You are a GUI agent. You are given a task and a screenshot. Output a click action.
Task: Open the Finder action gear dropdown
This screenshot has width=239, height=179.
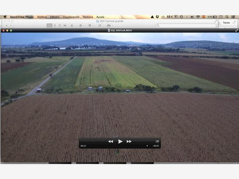pyautogui.click(x=82, y=25)
